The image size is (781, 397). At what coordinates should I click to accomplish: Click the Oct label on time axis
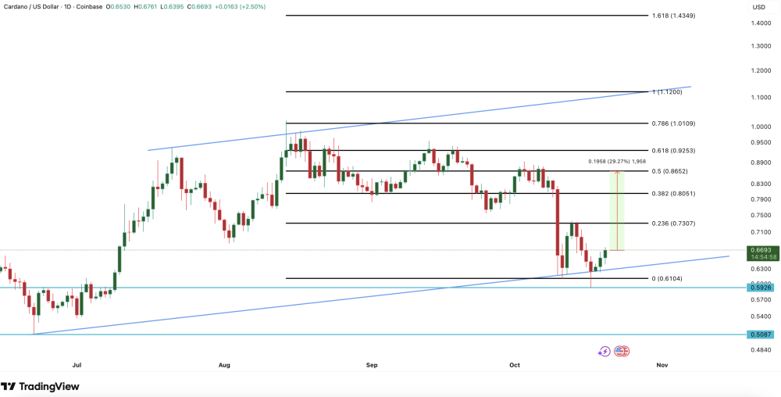[x=515, y=366]
